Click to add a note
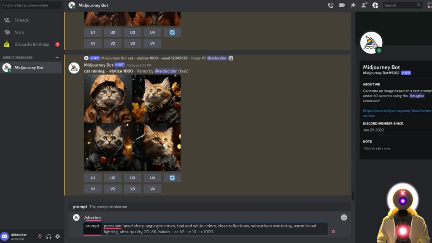Screen dimensions: 432x243 [377, 148]
